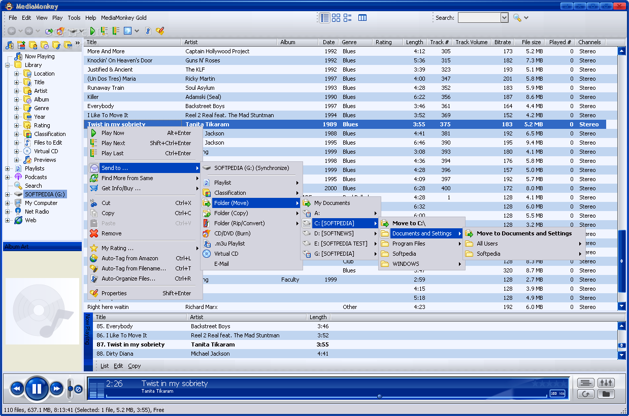Toggle the column browser view icon
This screenshot has height=416, width=629.
tap(362, 18)
